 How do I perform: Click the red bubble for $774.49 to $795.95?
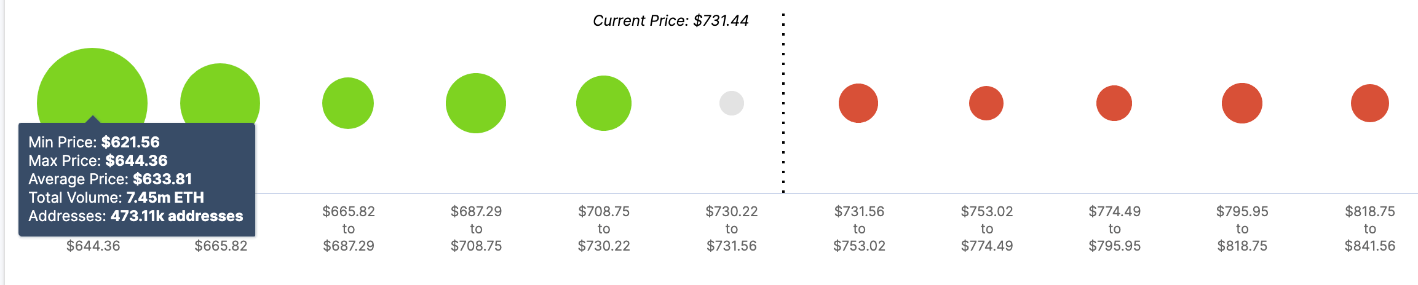click(x=1114, y=103)
